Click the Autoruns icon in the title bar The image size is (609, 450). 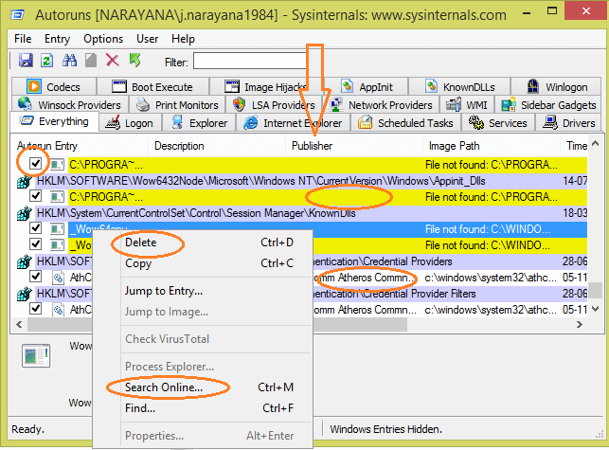17,15
